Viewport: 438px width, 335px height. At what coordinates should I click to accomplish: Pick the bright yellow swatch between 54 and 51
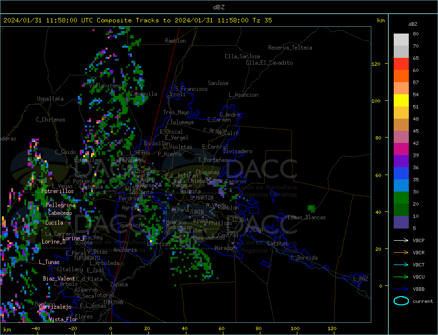pos(401,101)
